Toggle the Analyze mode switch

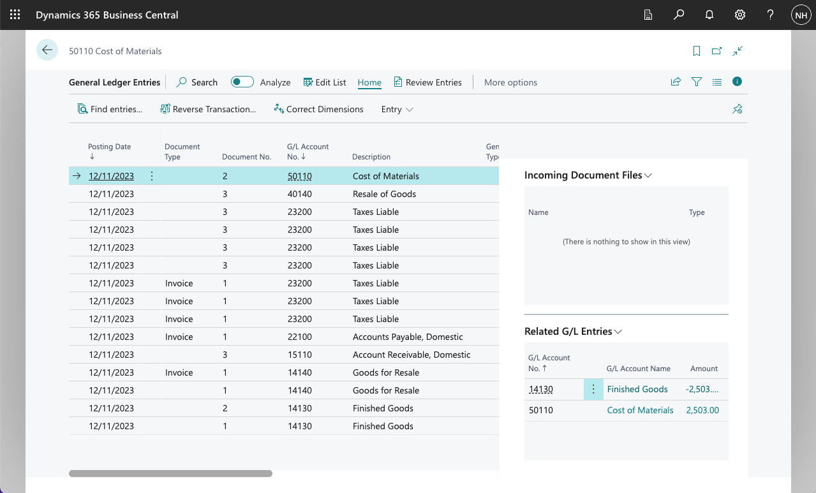point(242,82)
